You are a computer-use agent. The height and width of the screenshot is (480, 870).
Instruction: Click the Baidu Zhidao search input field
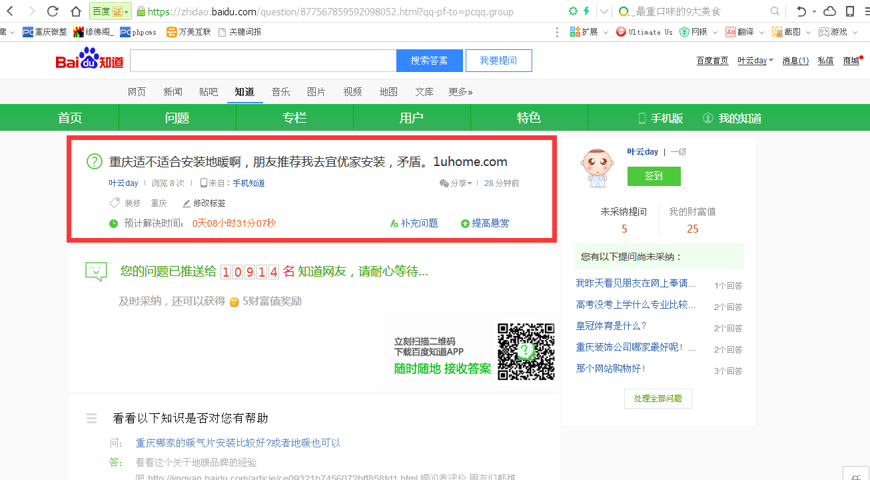coord(263,61)
